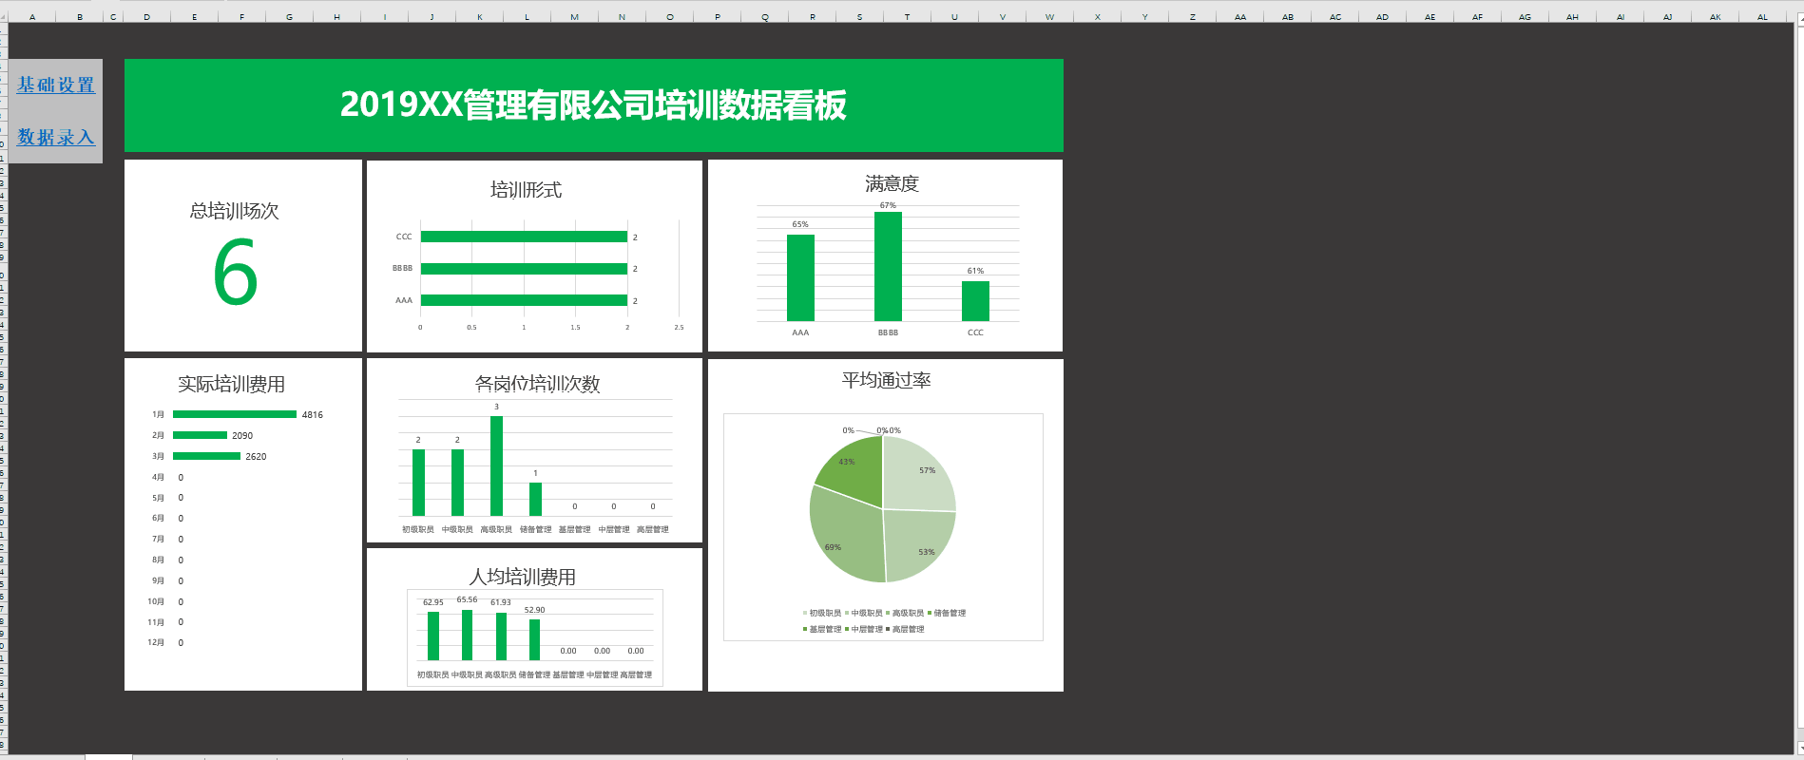The height and width of the screenshot is (760, 1804).
Task: Click the CCC bar in 培训形式 chart
Action: 524,237
